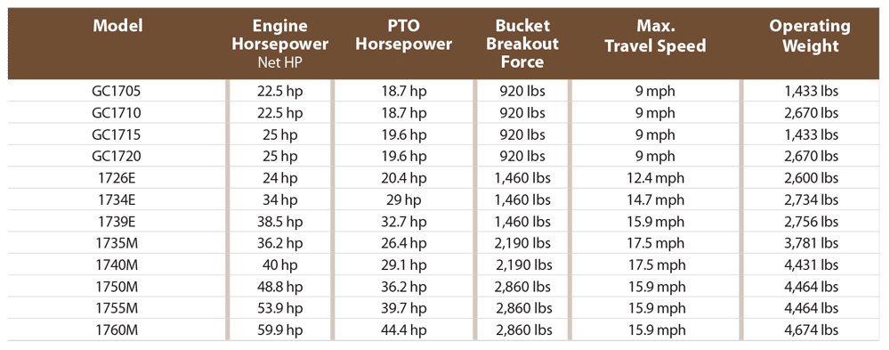890x350 pixels.
Task: Select the 1750M model cell
Action: (117, 287)
